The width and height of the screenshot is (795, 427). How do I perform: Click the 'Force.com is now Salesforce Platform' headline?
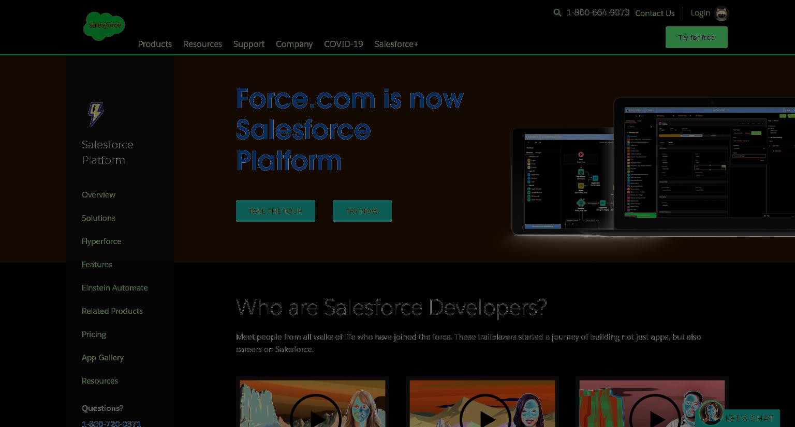pos(350,129)
